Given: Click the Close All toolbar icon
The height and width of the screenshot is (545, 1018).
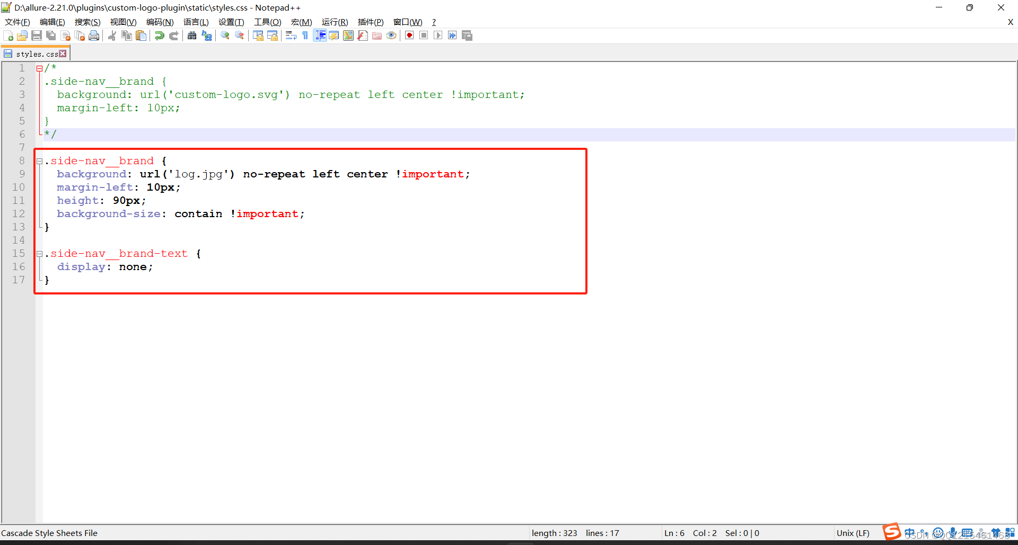Looking at the screenshot, I should tap(80, 35).
